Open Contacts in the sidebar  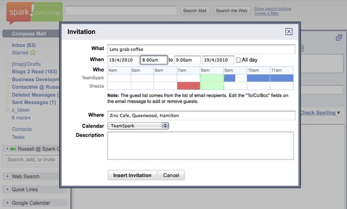point(22,129)
